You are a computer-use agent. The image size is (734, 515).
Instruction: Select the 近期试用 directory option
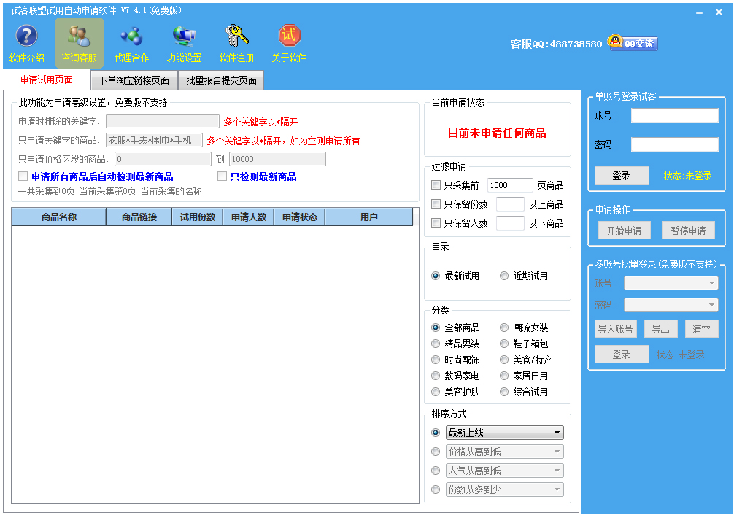504,276
